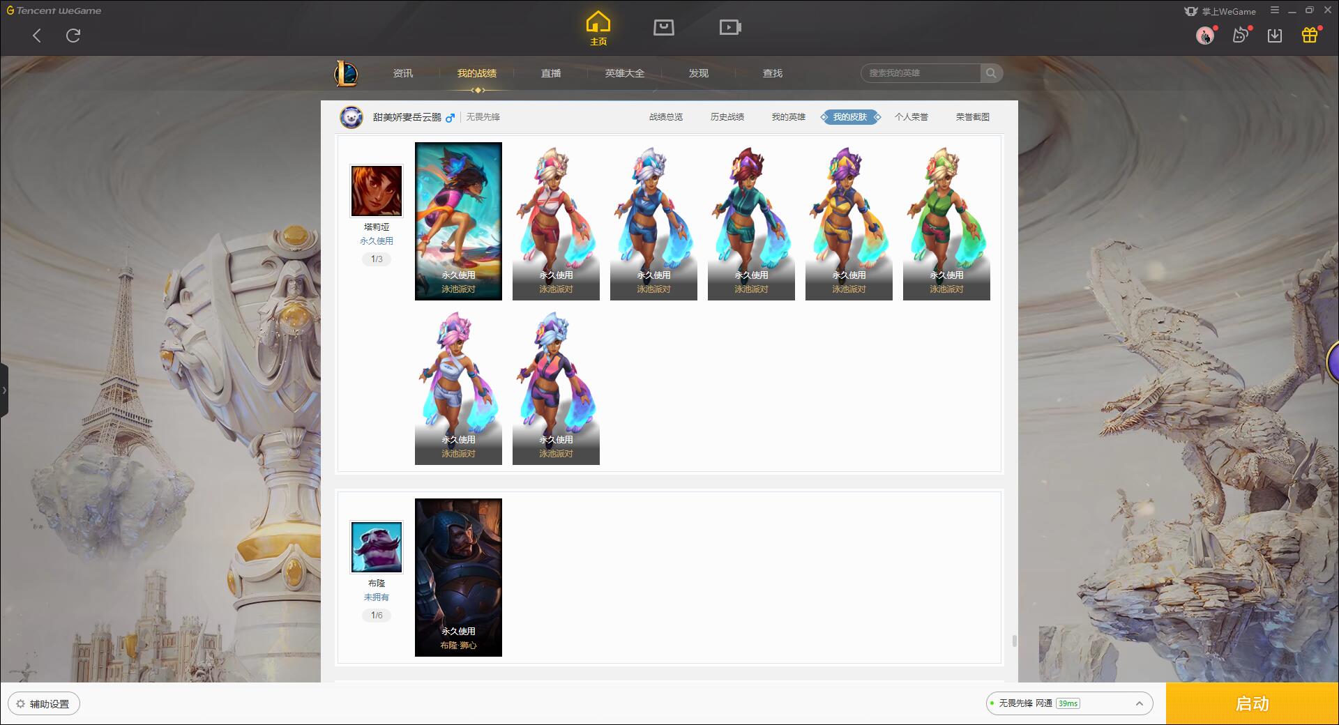
Task: Click the 未拥有 label under 布隆
Action: pyautogui.click(x=377, y=597)
